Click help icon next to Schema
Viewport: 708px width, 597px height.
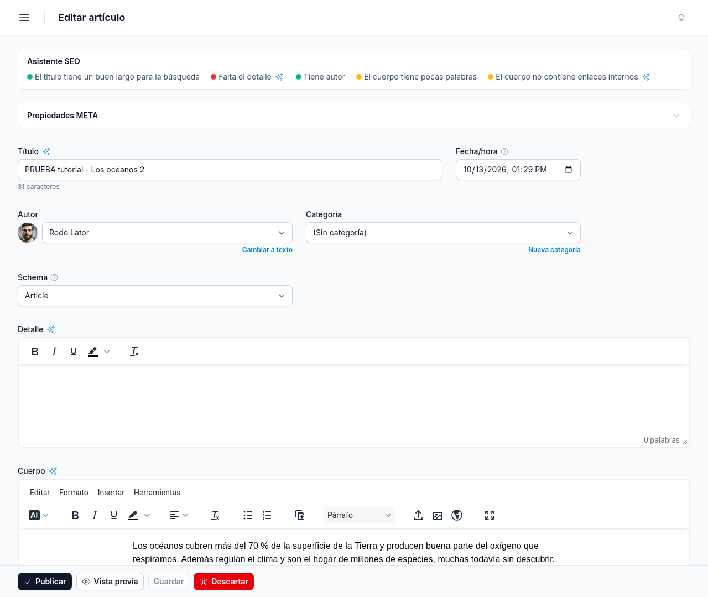pyautogui.click(x=54, y=277)
